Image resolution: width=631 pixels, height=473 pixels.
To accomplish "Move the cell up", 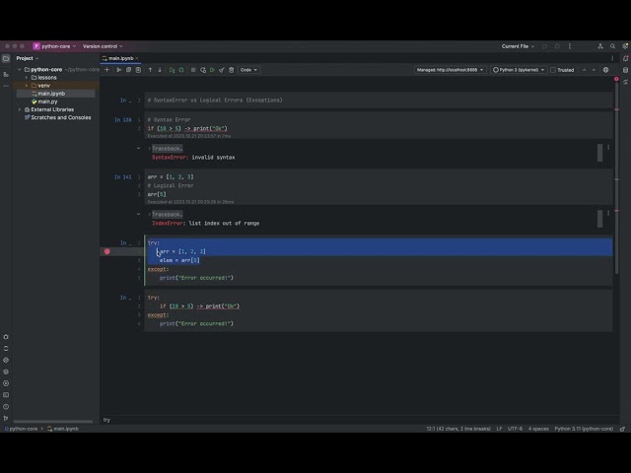I will pos(150,70).
